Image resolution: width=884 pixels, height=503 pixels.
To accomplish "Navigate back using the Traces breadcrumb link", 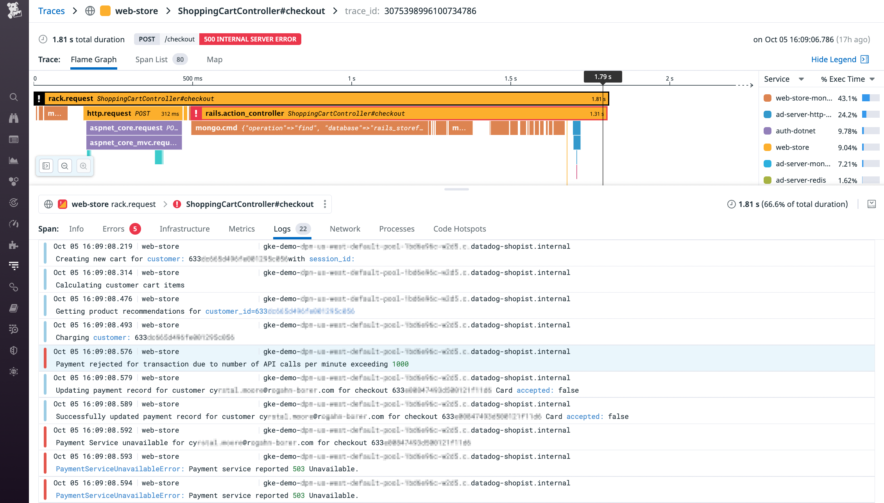I will click(x=51, y=11).
